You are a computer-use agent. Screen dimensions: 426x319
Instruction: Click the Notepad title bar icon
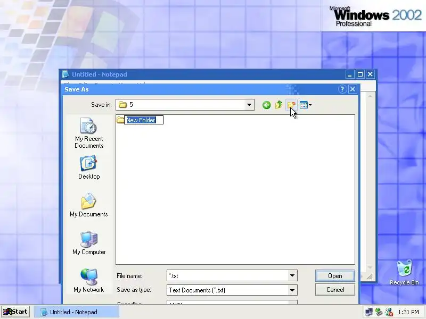(x=65, y=74)
